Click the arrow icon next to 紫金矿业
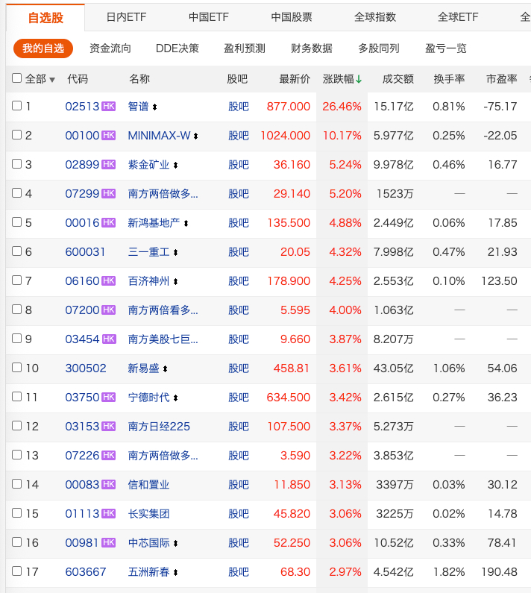531x593 pixels. 175,166
